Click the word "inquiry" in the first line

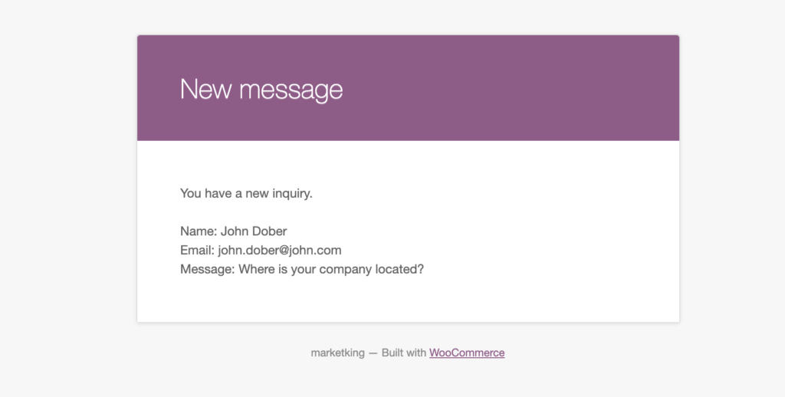[292, 194]
